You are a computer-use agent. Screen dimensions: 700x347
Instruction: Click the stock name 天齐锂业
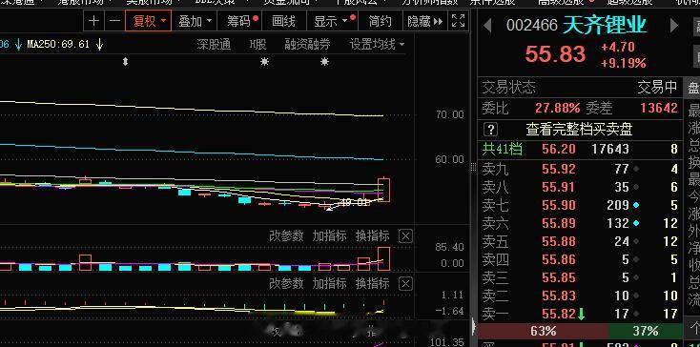[605, 26]
